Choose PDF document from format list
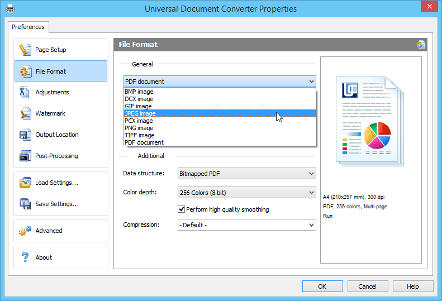The width and height of the screenshot is (442, 301). click(220, 142)
